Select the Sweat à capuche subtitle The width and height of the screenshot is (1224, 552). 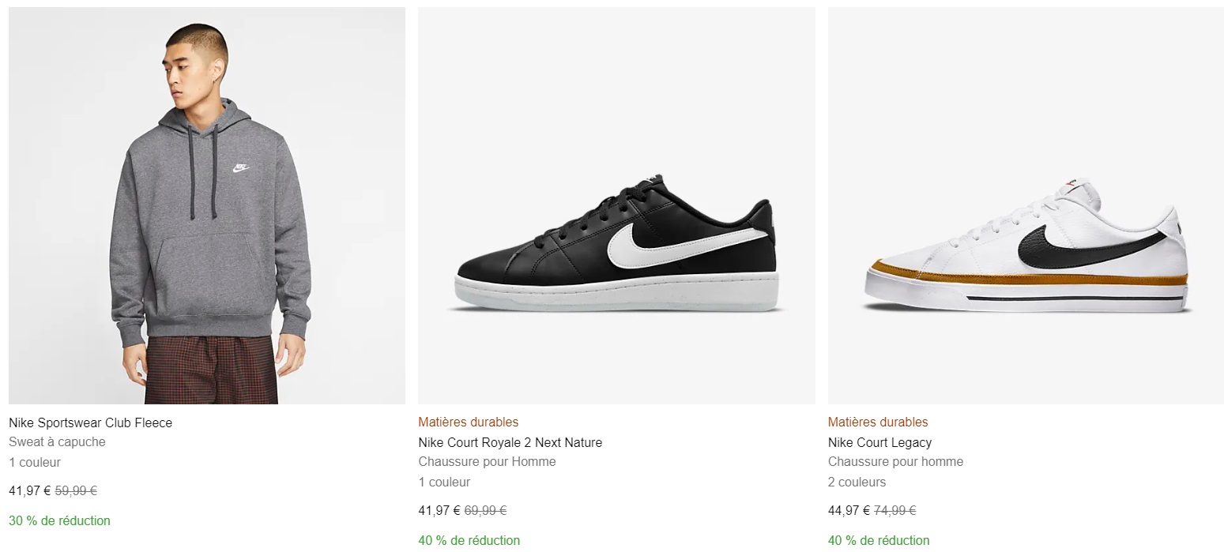click(x=57, y=442)
